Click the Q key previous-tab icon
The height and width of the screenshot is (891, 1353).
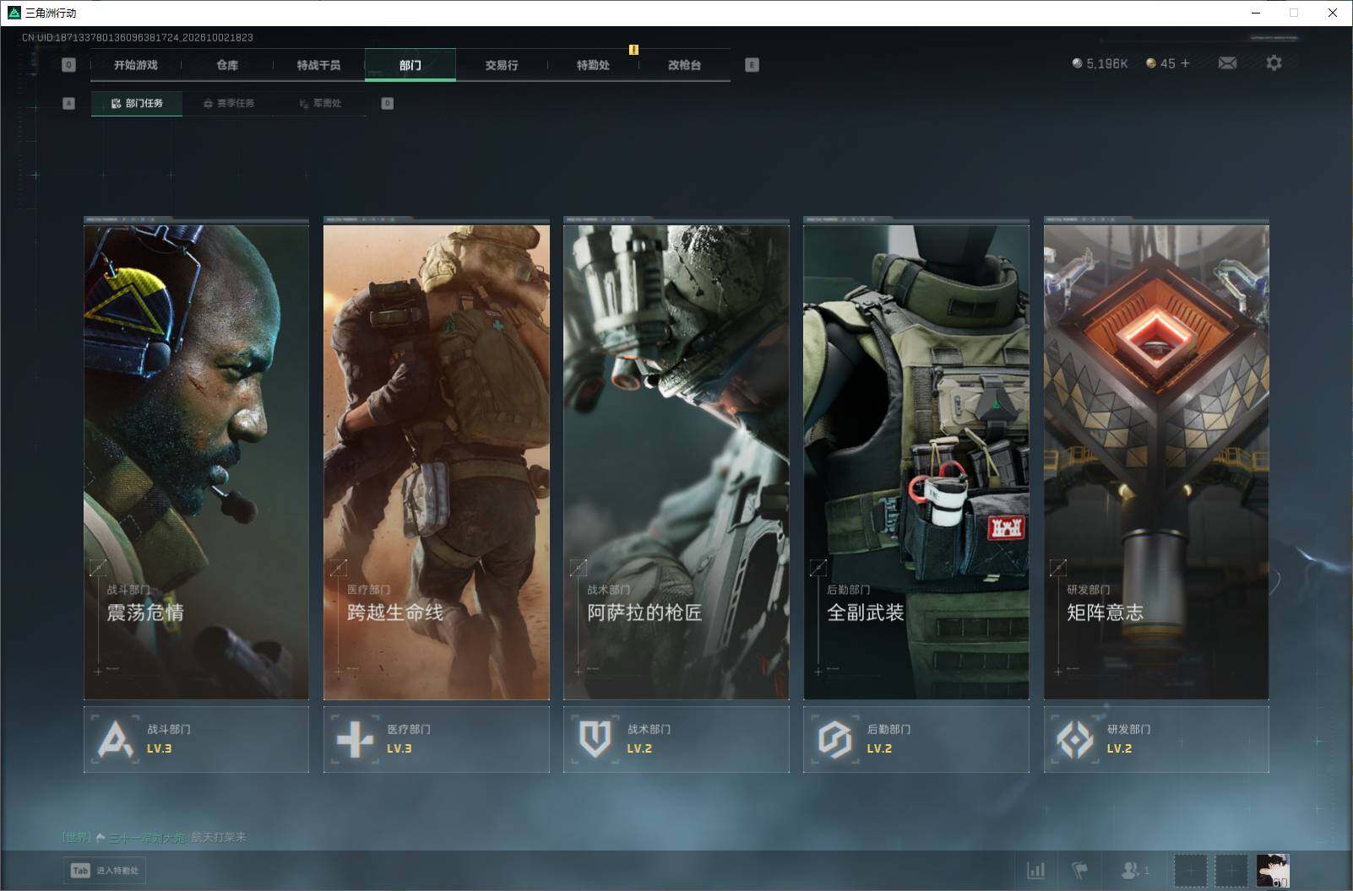[x=69, y=65]
